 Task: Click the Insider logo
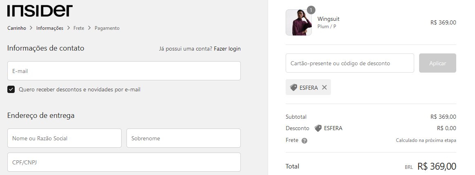(40, 11)
